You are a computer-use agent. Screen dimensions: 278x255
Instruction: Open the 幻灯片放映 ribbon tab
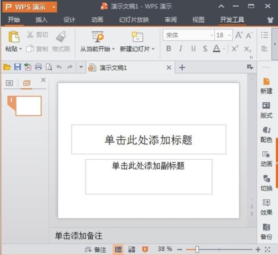[x=134, y=20]
